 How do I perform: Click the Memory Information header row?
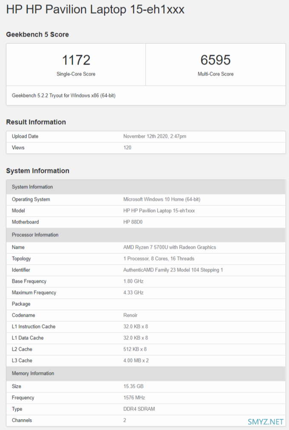(146, 373)
